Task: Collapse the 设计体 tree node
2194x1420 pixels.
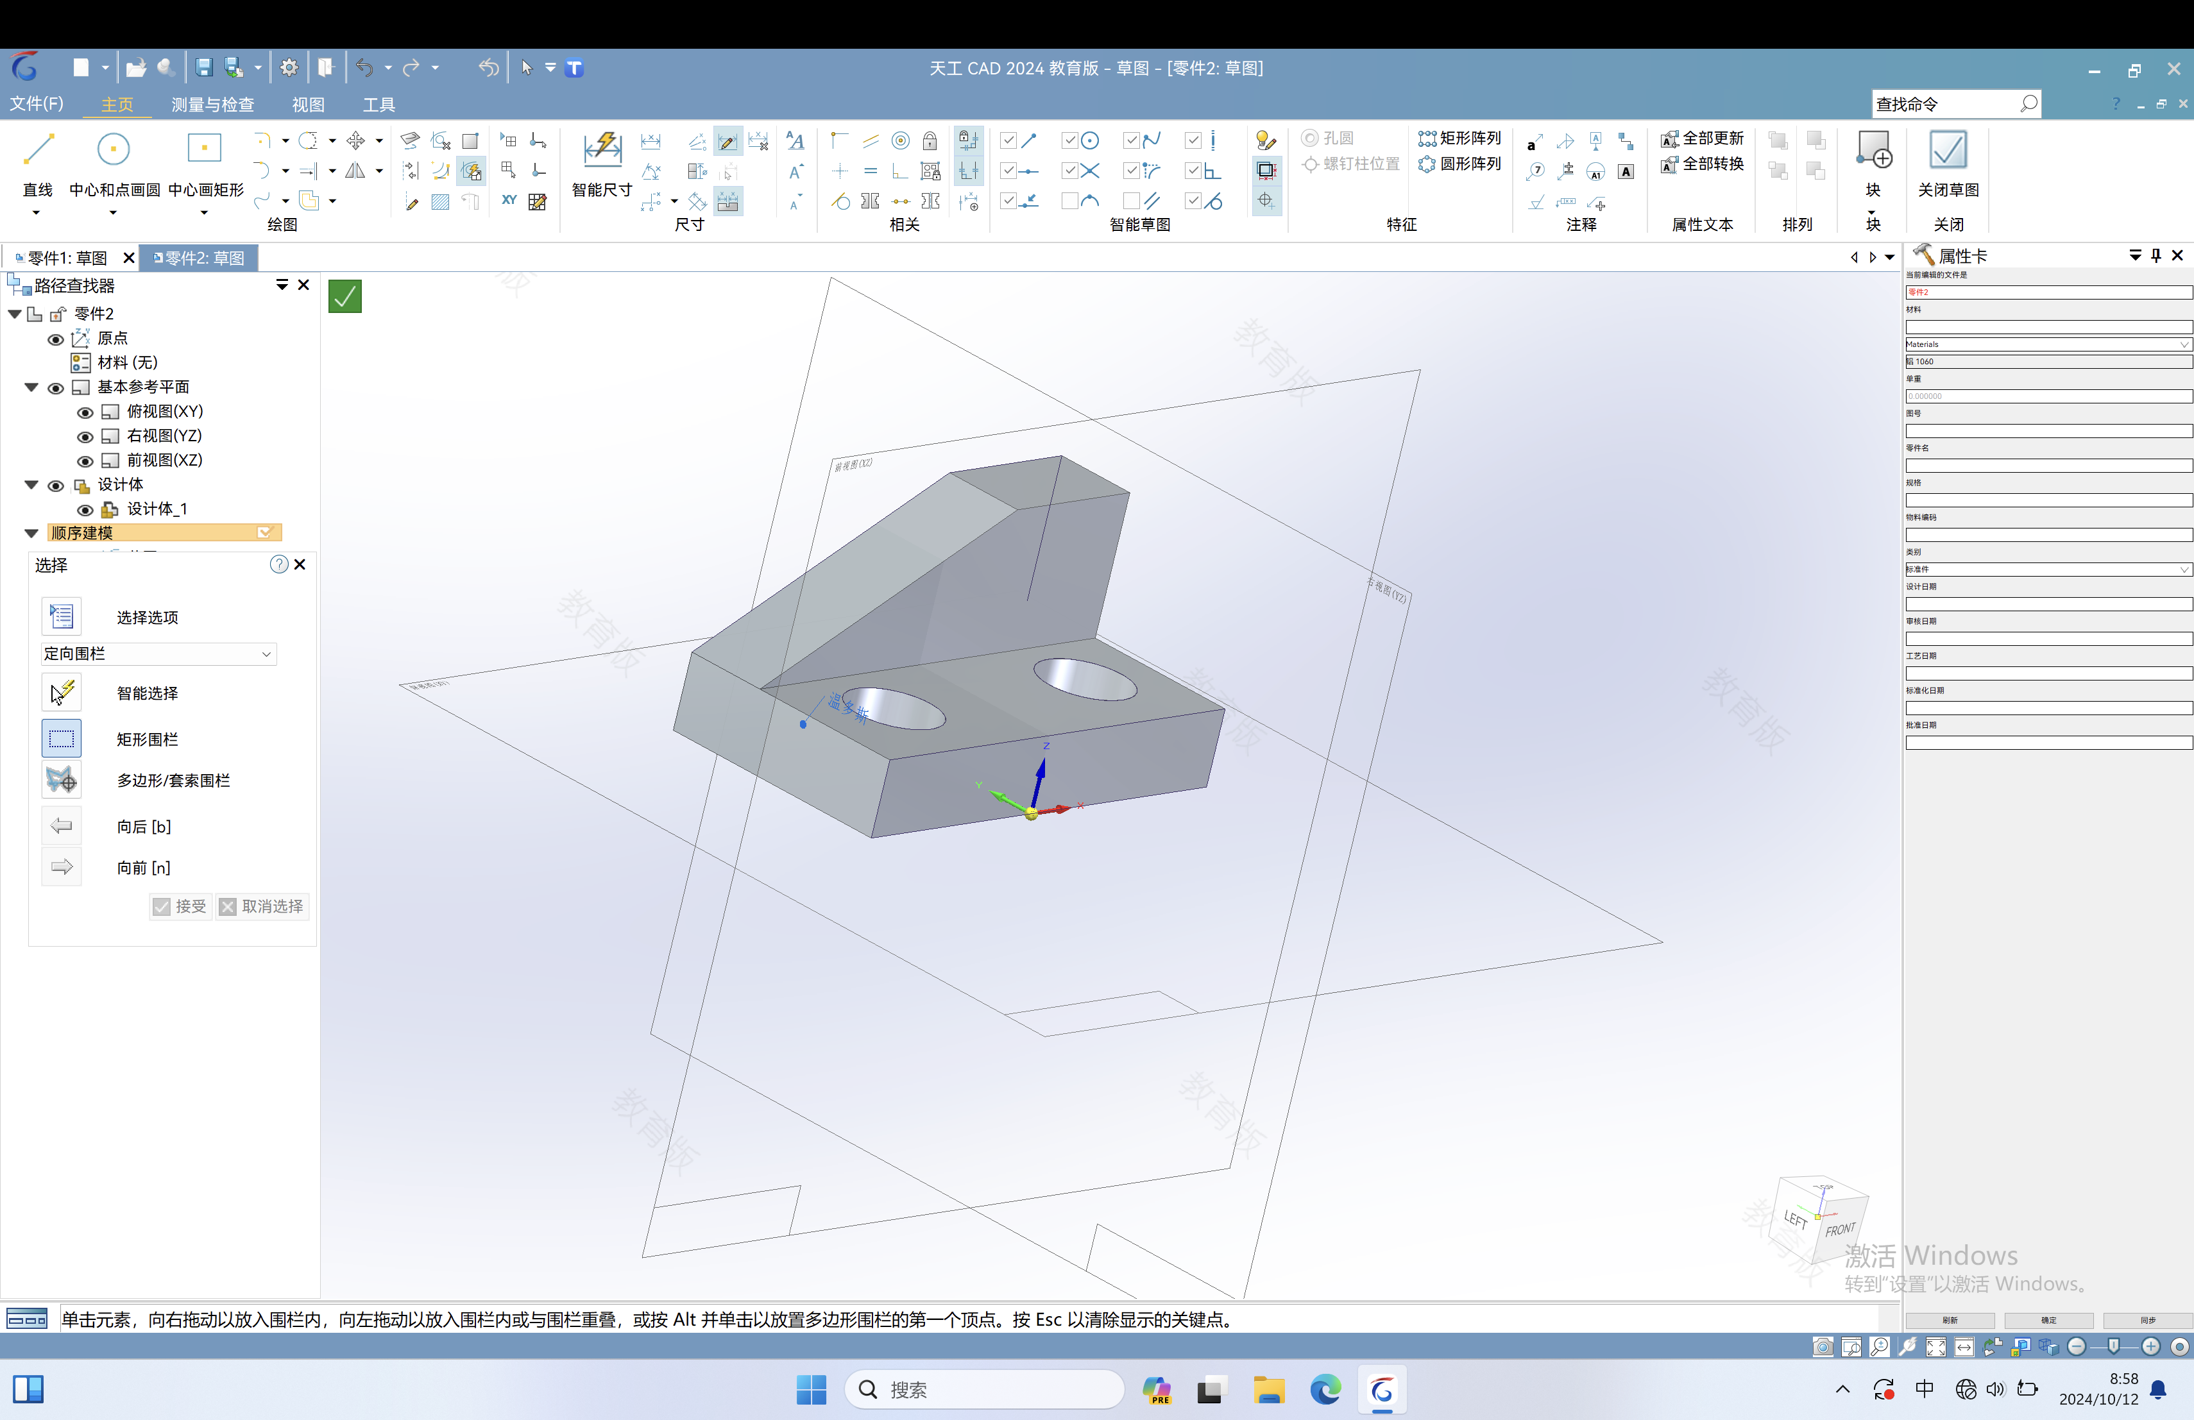Action: [x=31, y=485]
